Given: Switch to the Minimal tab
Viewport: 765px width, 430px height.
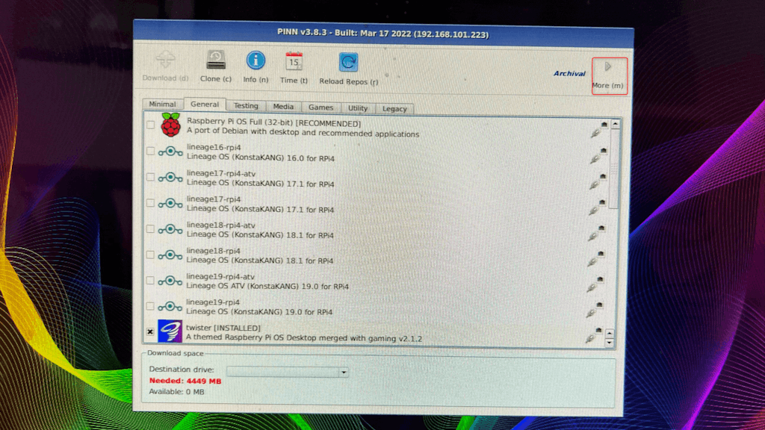Looking at the screenshot, I should (x=162, y=104).
